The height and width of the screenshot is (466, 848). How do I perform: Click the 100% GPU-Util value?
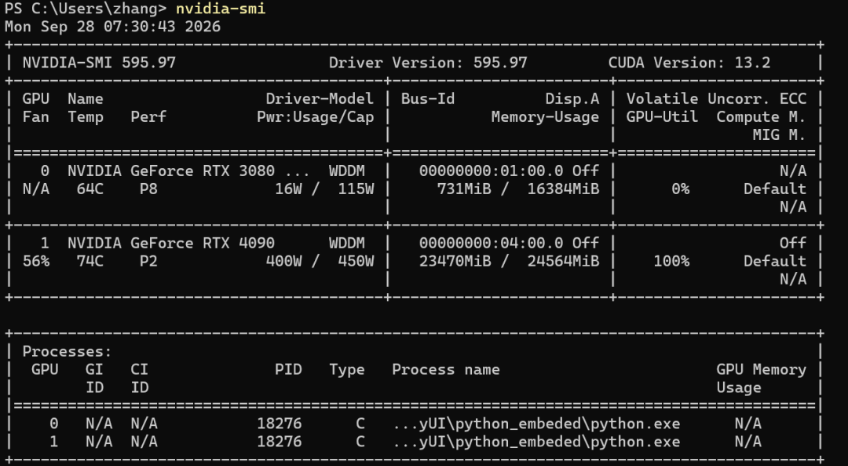pyautogui.click(x=671, y=261)
